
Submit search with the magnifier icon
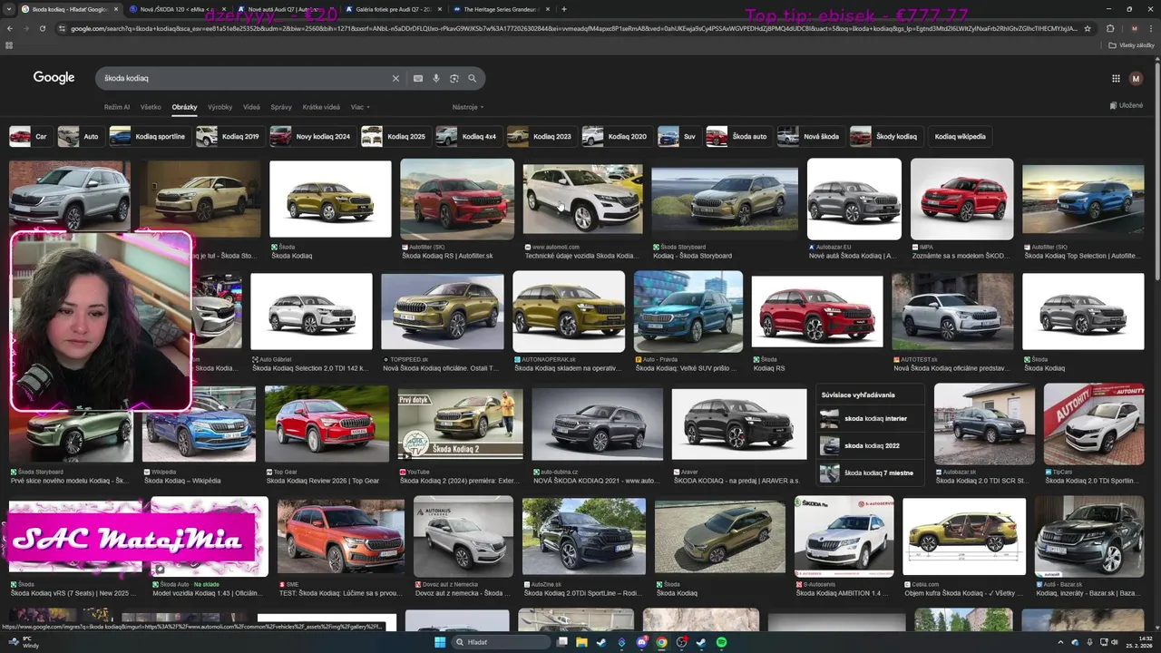pyautogui.click(x=472, y=78)
